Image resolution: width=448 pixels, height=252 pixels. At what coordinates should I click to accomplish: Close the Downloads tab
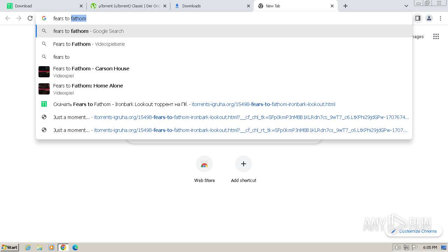click(248, 6)
